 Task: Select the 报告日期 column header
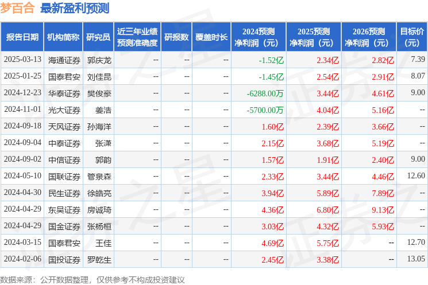pos(22,37)
